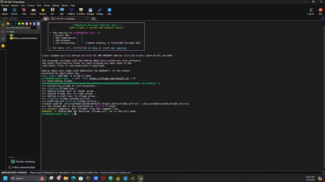Activate the MultiExec toolbar button
The width and height of the screenshot is (325, 182).
(71, 11)
